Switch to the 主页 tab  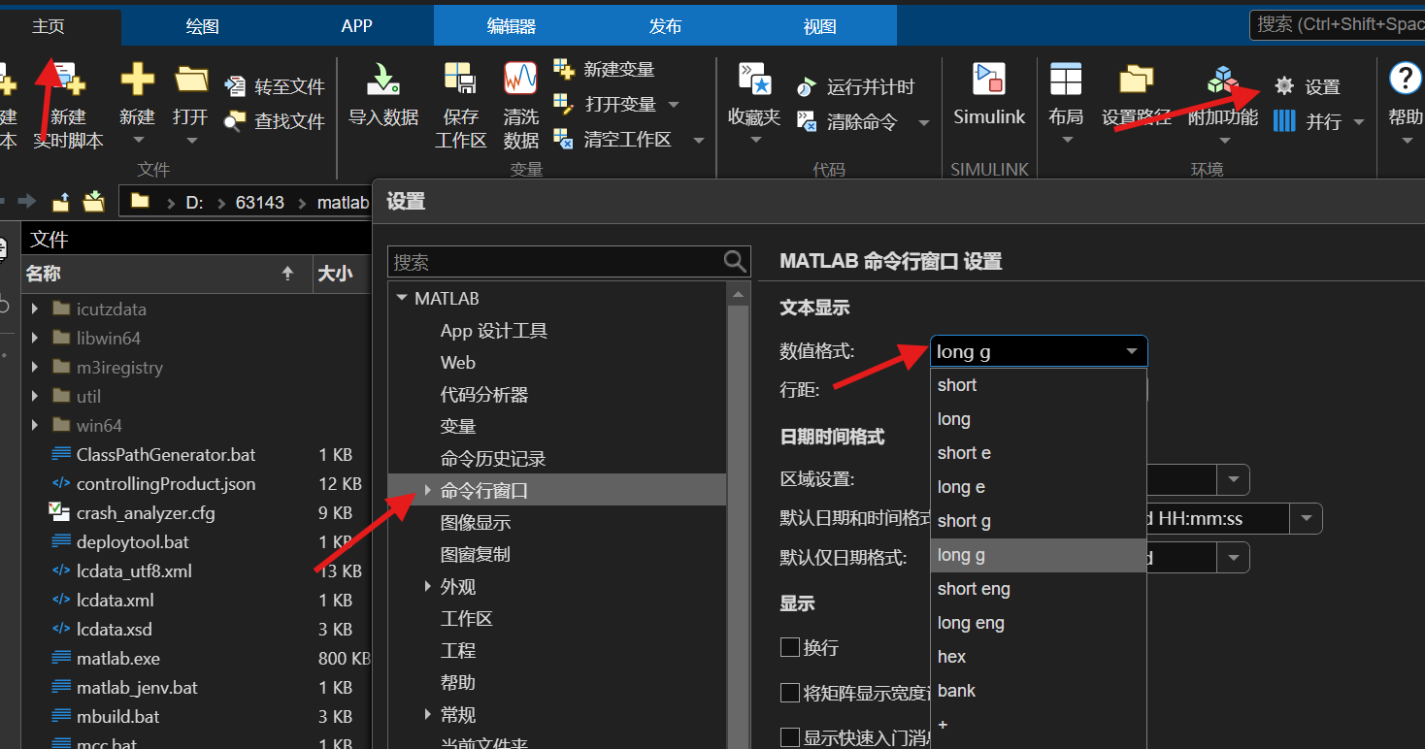[x=49, y=26]
